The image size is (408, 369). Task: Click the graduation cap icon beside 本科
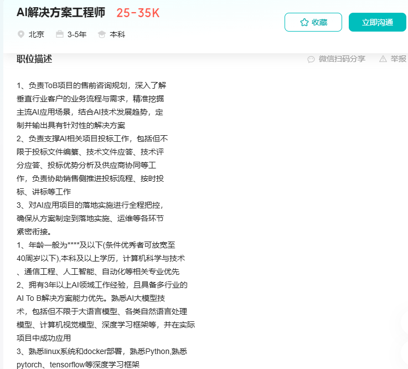tap(101, 34)
